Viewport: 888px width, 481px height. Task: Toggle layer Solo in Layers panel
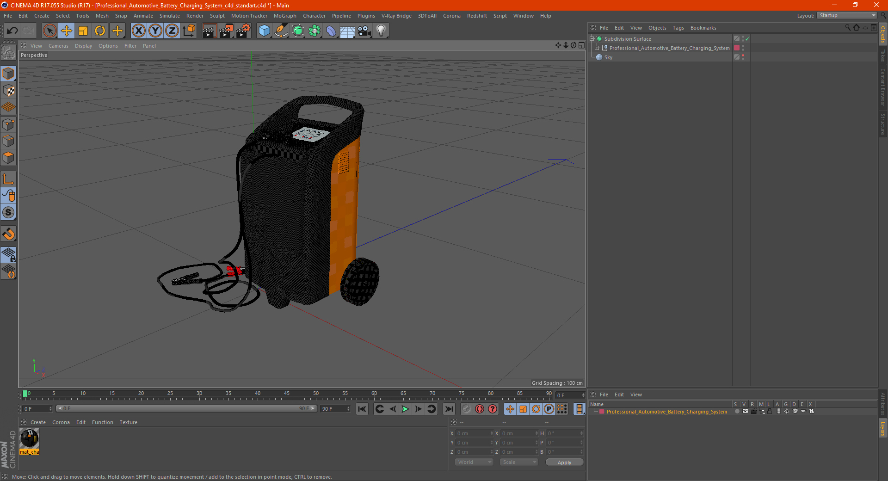(737, 411)
